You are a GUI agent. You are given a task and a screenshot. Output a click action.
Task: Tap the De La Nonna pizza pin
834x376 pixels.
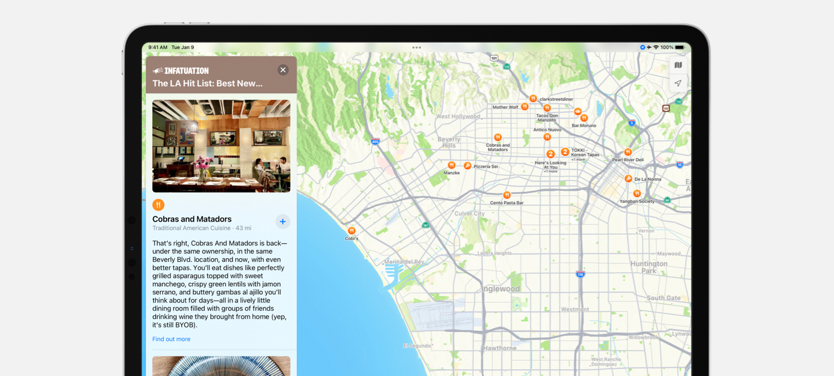pos(628,179)
